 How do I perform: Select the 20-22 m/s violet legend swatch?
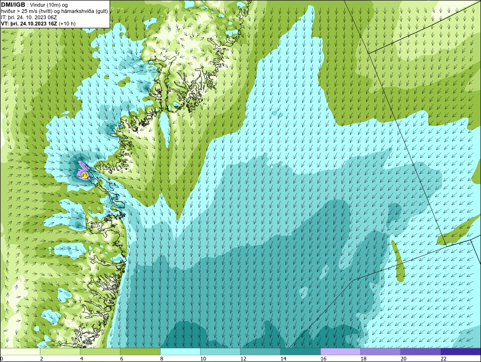420,351
